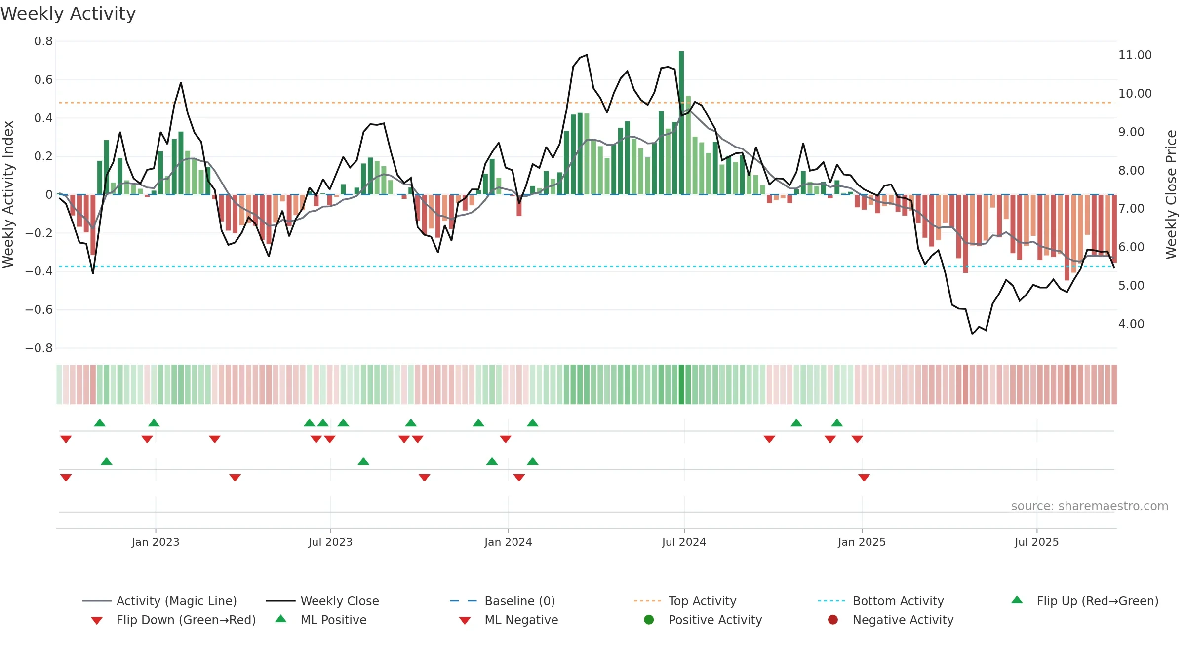This screenshot has width=1185, height=666.
Task: Click the 4.00 price axis tick label
Action: point(1131,324)
